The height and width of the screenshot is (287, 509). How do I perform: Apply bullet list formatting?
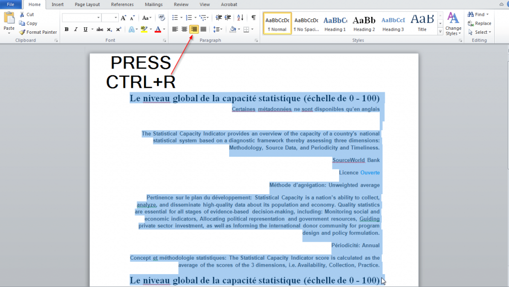[175, 18]
